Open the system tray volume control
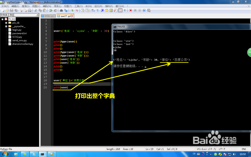The height and width of the screenshot is (157, 251). 234,154
